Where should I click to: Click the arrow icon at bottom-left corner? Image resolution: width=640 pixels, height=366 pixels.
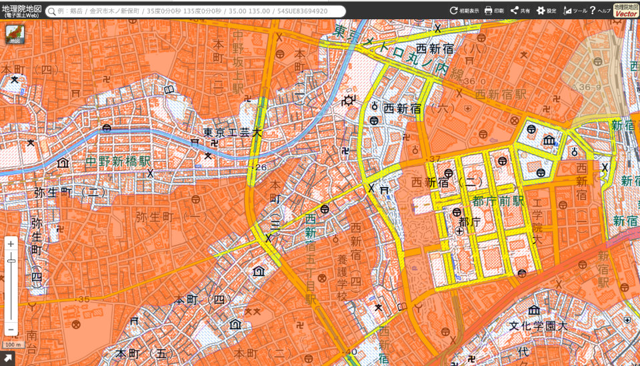[x=7, y=359]
